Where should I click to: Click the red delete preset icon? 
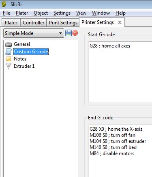75,33
